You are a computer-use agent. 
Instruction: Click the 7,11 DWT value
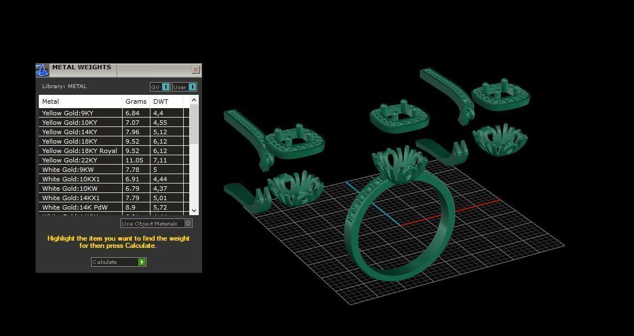(x=160, y=160)
